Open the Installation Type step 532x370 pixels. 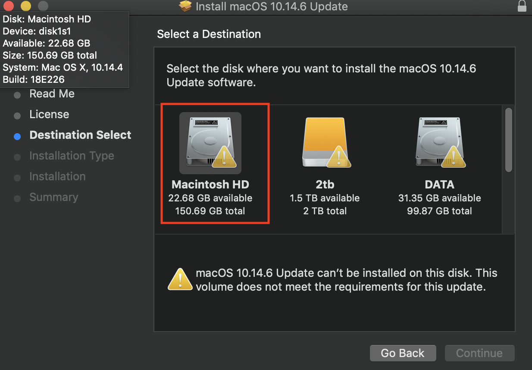(x=72, y=156)
